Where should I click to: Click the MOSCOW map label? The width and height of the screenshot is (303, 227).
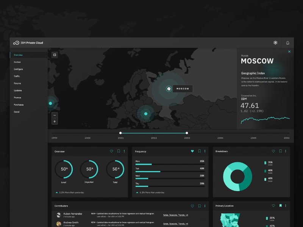pyautogui.click(x=183, y=89)
